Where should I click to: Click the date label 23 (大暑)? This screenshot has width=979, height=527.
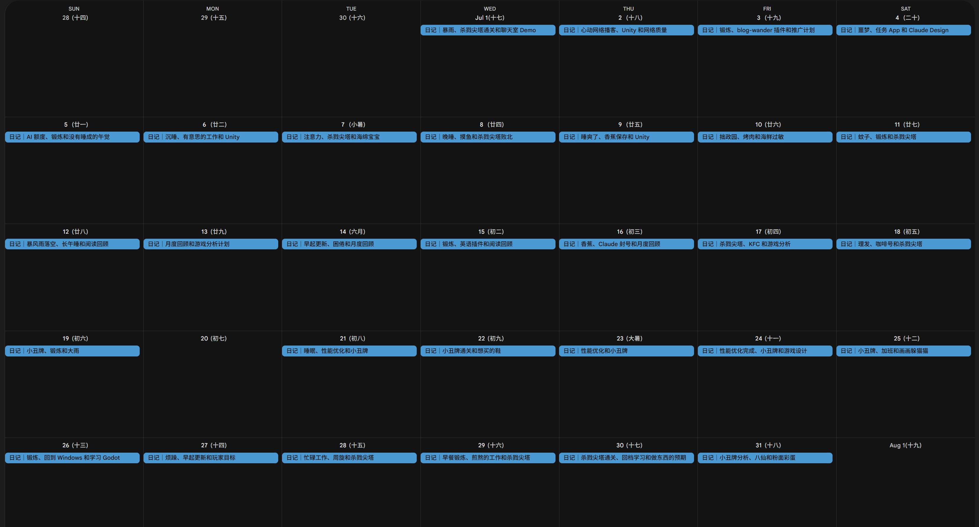629,338
